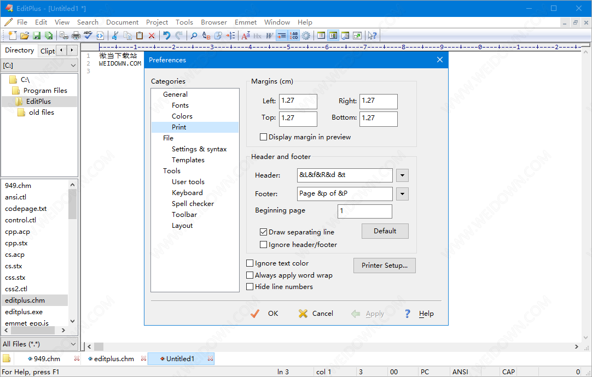Image resolution: width=592 pixels, height=377 pixels.
Task: Click OK in Preferences dialog
Action: tap(265, 314)
